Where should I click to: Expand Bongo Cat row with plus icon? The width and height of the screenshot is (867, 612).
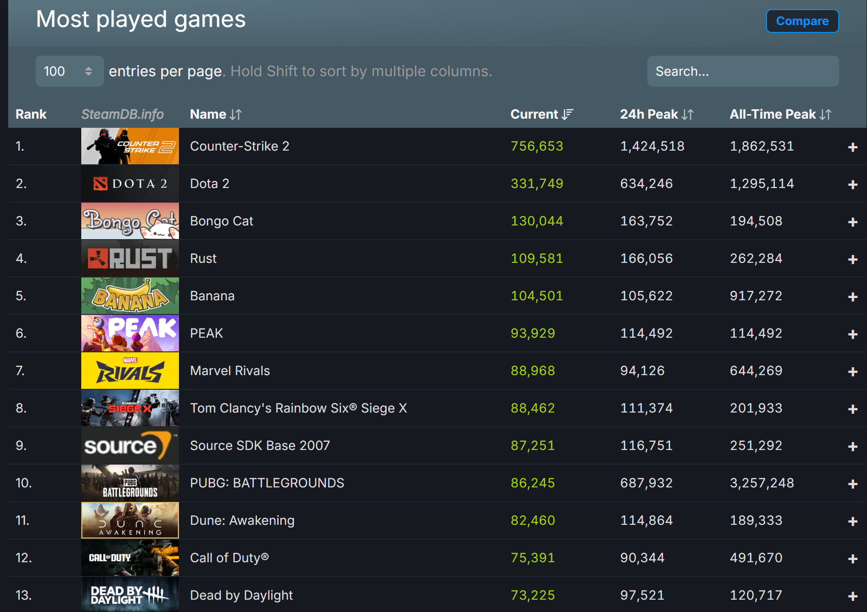click(x=852, y=222)
